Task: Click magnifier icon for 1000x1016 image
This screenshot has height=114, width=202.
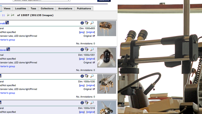Action: (92, 103)
